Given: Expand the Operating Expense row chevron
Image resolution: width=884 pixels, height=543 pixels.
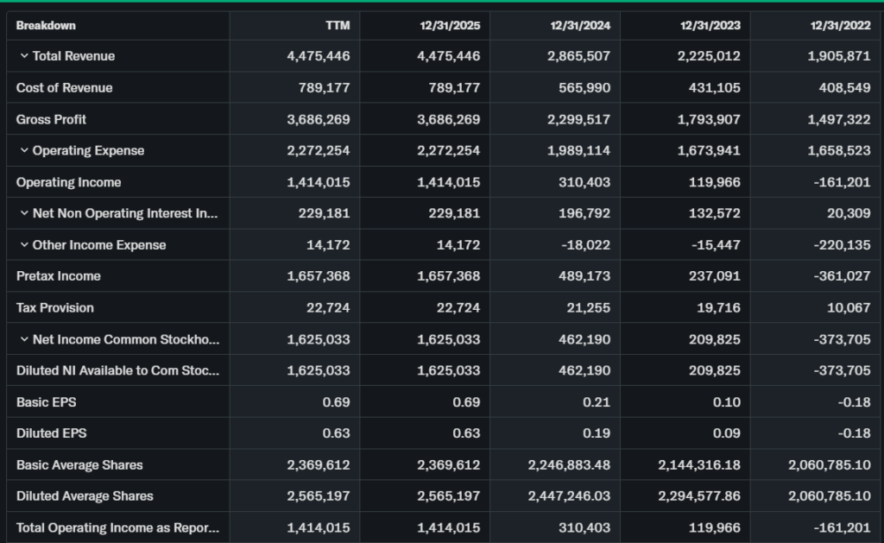Looking at the screenshot, I should 24,151.
